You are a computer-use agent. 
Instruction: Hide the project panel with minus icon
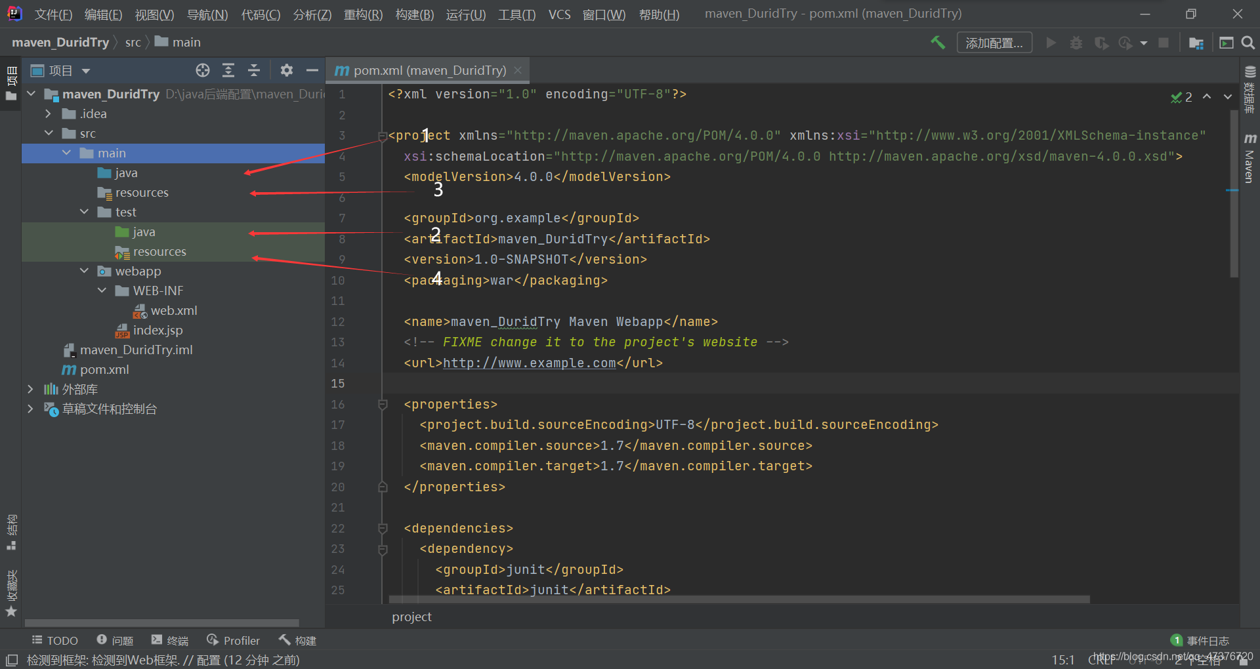pos(312,70)
